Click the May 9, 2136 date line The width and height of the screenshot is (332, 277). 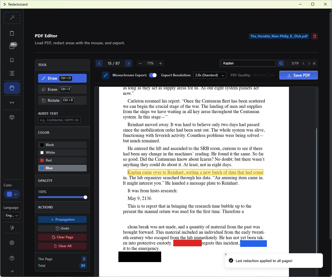click(x=139, y=198)
